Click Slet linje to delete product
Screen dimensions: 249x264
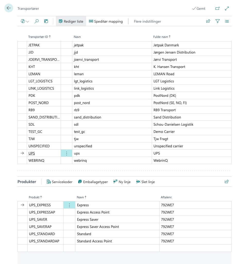point(145,182)
